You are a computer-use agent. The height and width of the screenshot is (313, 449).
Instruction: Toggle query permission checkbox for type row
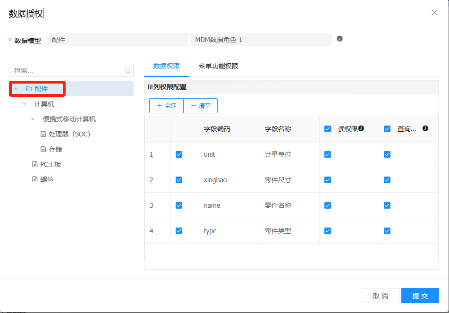coord(387,231)
